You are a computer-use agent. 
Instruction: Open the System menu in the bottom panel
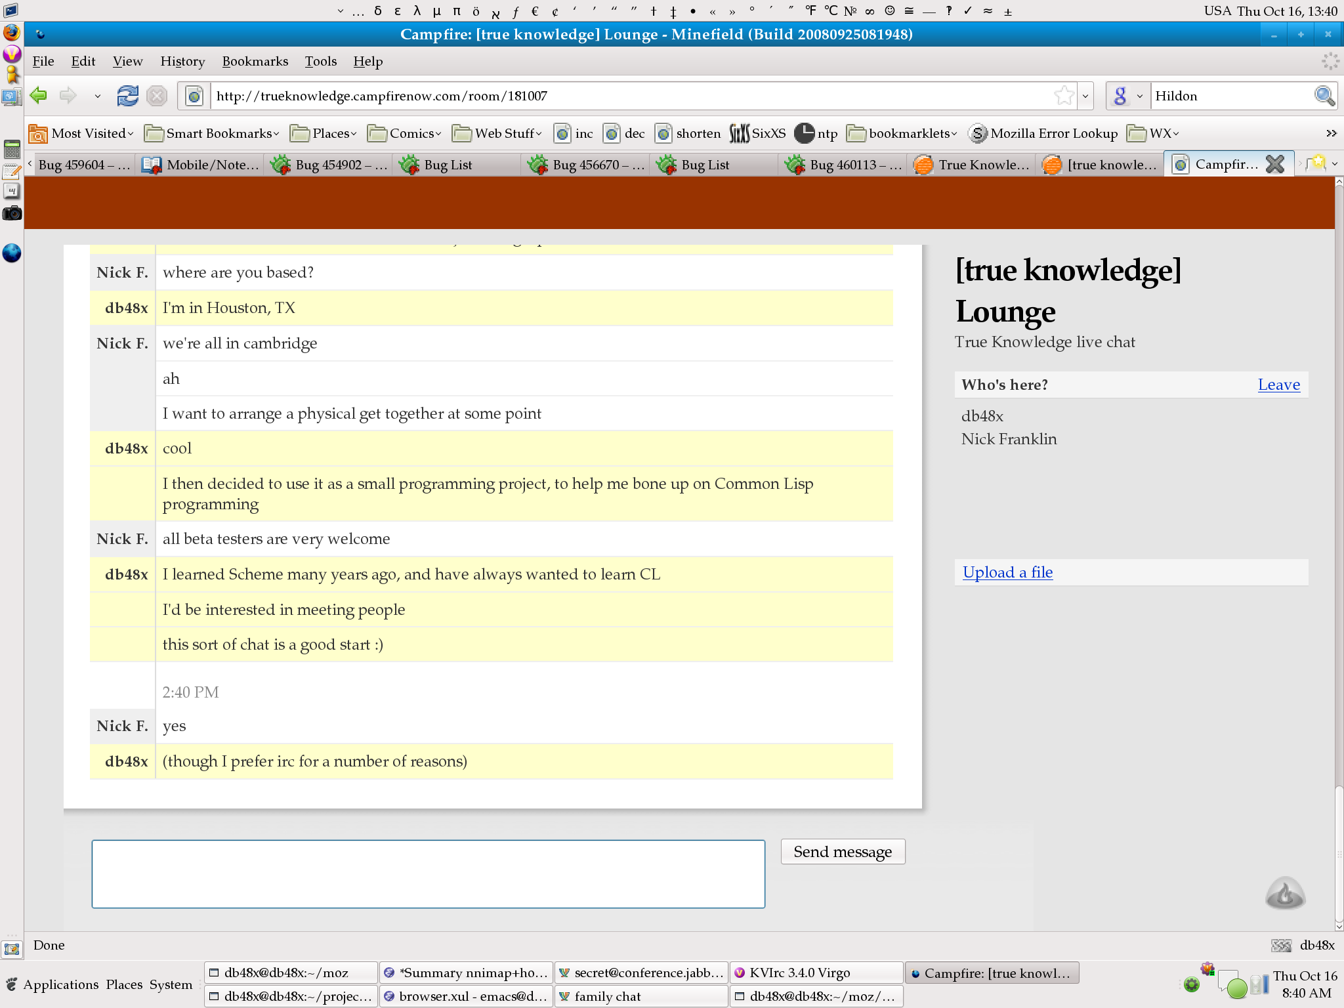171,984
